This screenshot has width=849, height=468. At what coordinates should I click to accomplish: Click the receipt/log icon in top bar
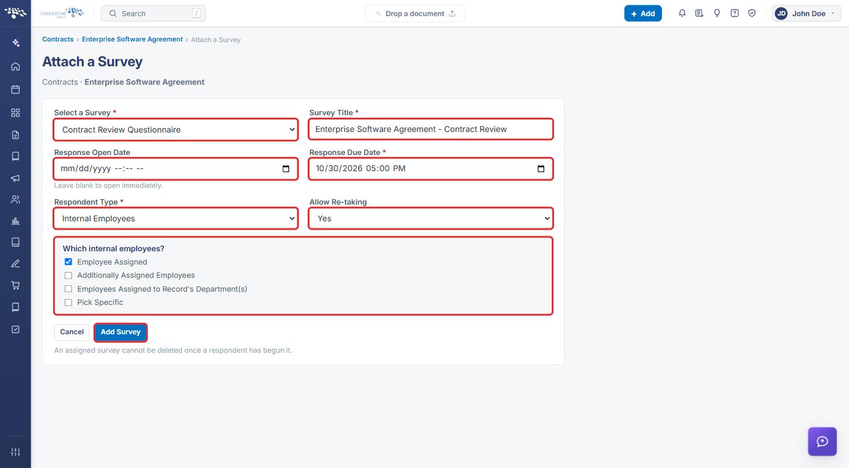(700, 13)
